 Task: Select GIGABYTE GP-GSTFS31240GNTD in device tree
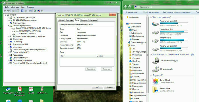(x=33, y=28)
